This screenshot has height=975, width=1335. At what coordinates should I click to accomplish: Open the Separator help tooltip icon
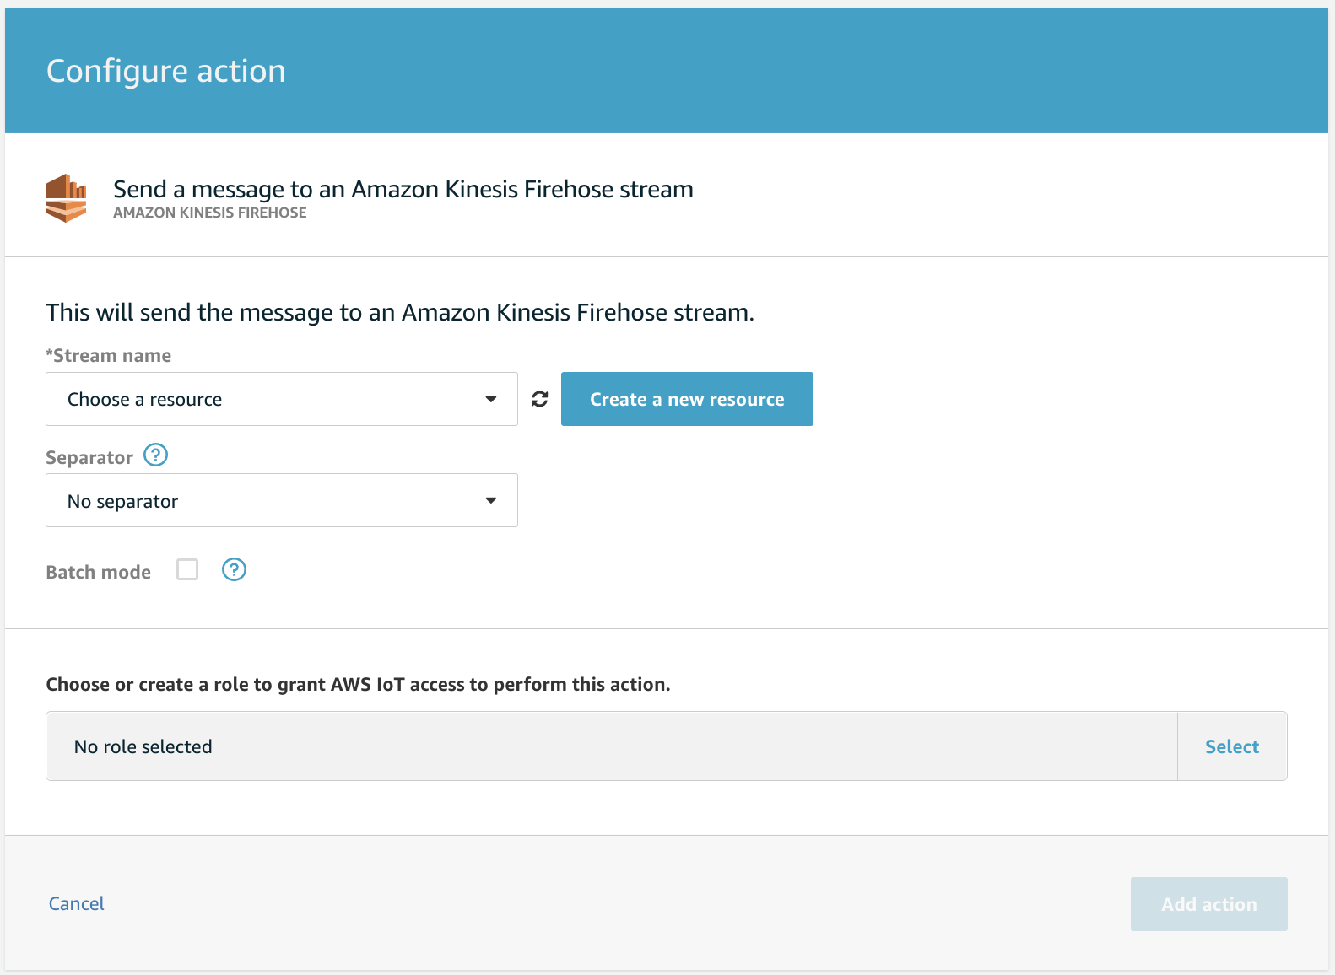156,455
